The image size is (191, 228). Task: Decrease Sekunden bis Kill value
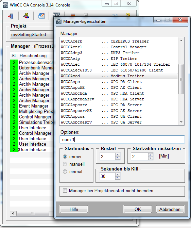(x=118, y=178)
